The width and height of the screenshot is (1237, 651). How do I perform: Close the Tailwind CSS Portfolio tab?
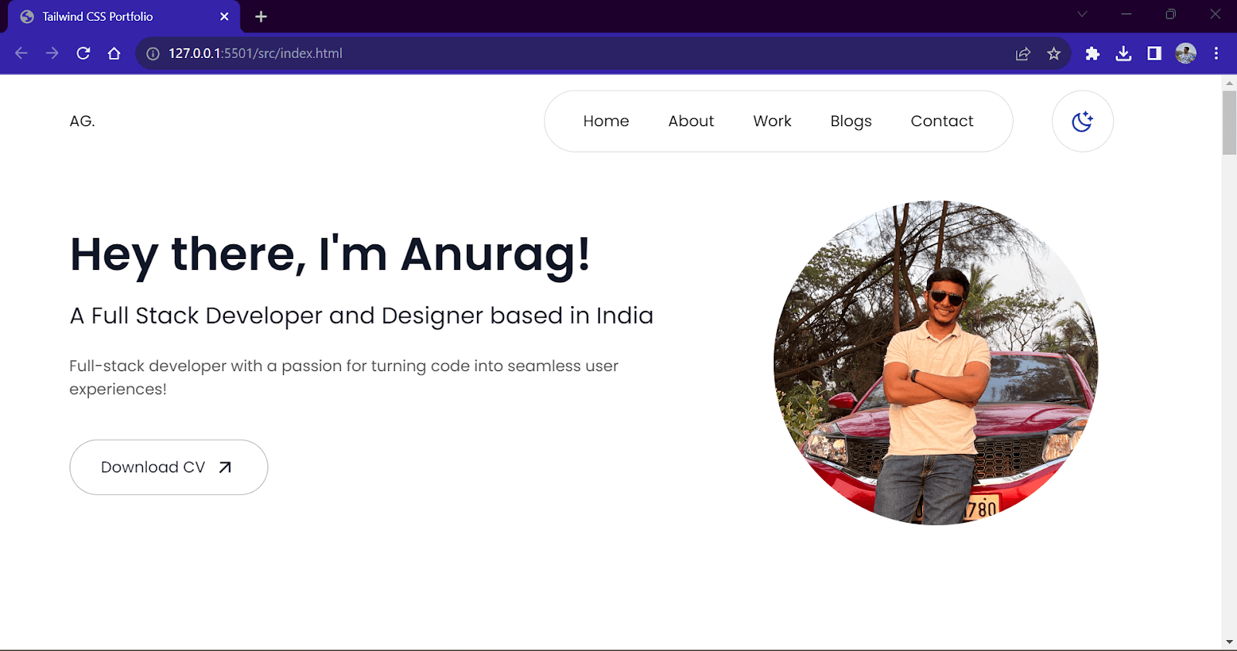pos(224,16)
